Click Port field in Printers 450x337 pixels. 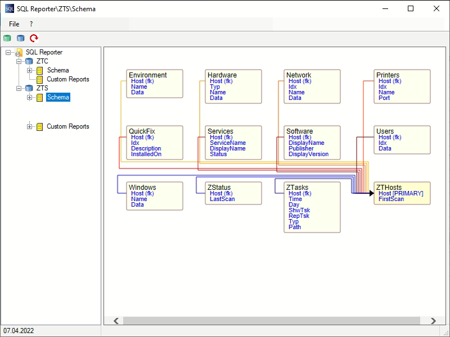[x=384, y=98]
